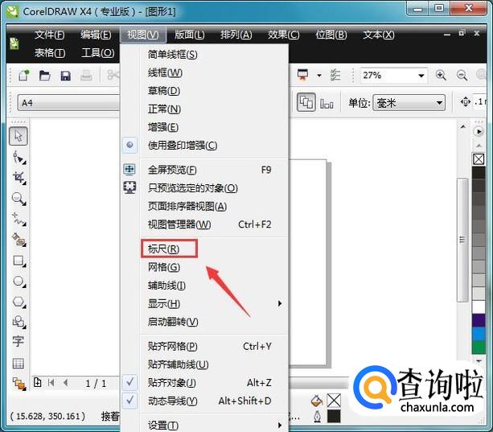This screenshot has width=493, height=432.
Task: Expand the 设置(T) submenu
Action: click(x=205, y=425)
